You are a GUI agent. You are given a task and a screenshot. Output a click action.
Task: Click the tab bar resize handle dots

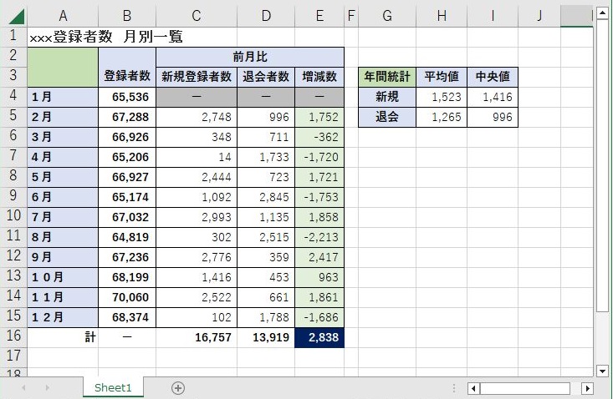pos(453,388)
